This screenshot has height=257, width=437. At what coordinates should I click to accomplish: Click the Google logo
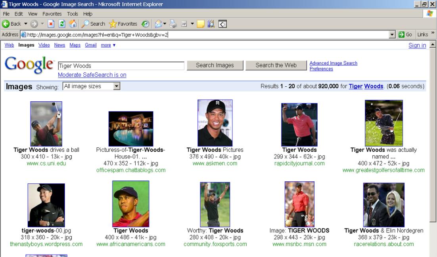coord(29,65)
